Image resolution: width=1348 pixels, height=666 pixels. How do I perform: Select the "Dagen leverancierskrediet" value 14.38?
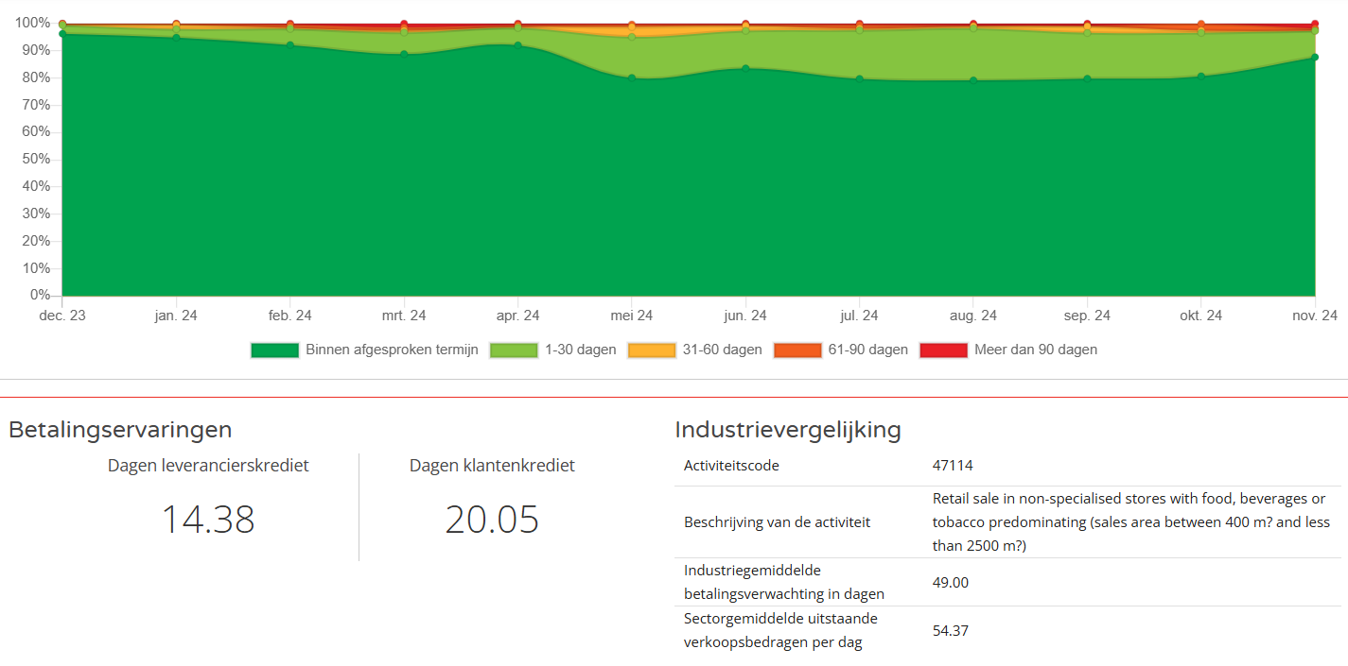click(x=208, y=520)
